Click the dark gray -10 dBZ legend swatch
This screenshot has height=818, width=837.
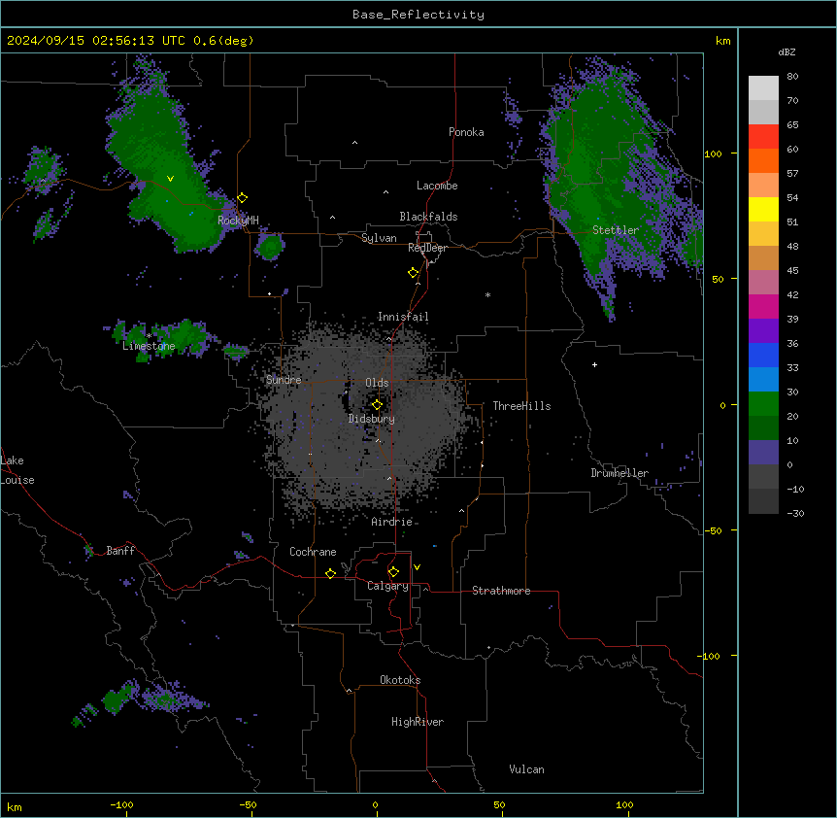763,501
